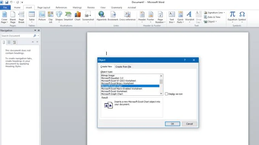Open the Footer gallery

point(150,17)
